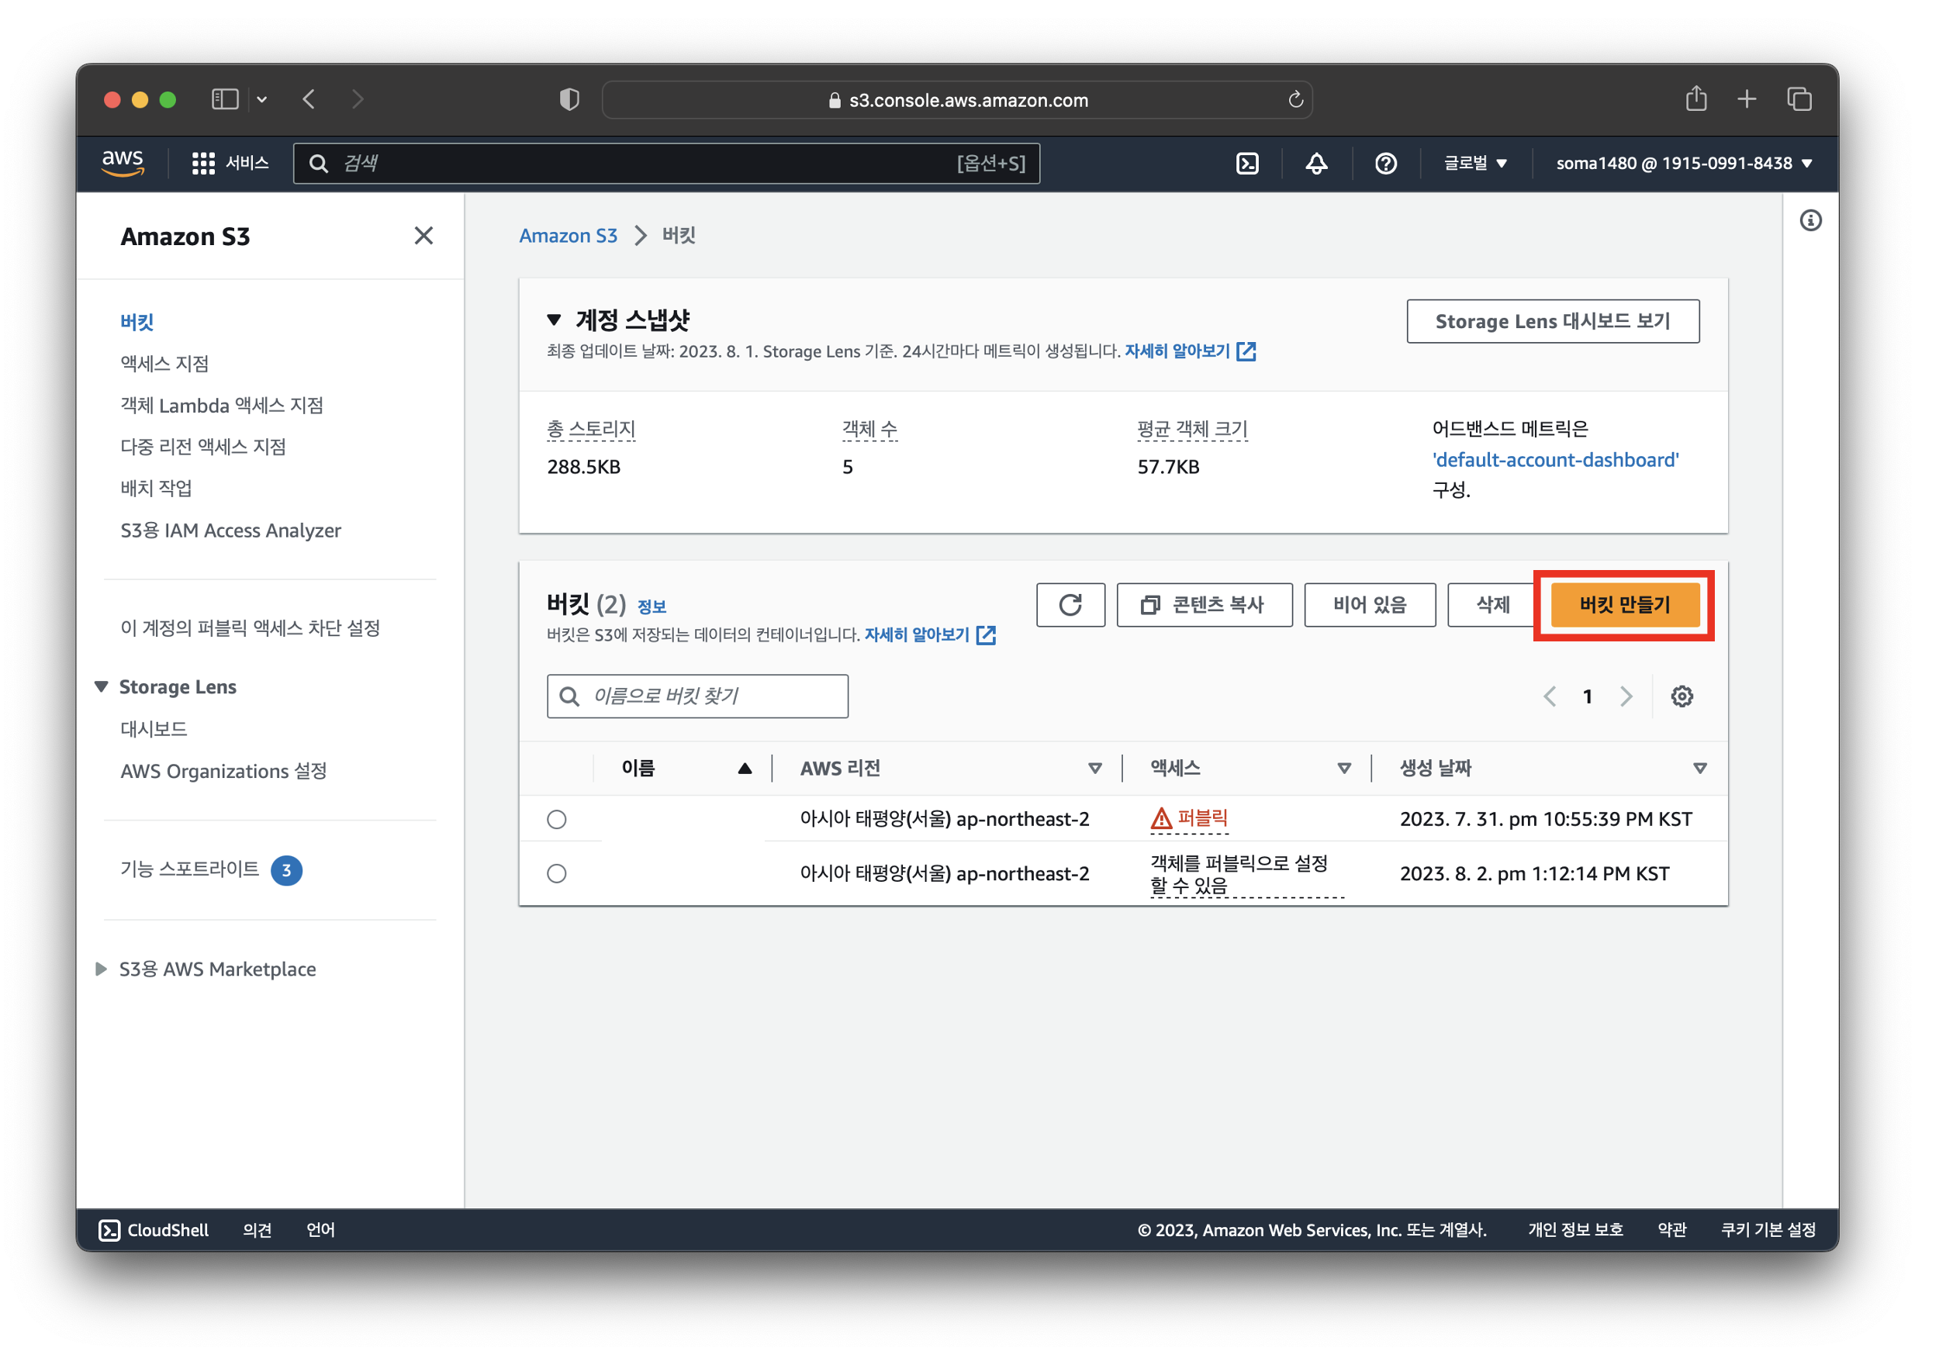Select the first bucket radio button
Screen dimensions: 1939x1365
557,819
